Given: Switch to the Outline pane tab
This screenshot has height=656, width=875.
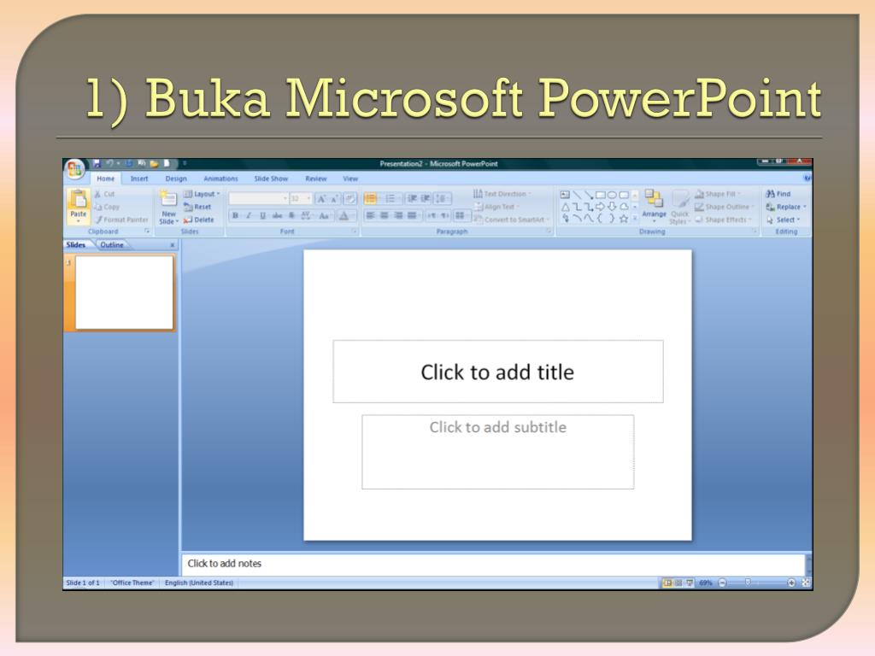Looking at the screenshot, I should point(112,245).
